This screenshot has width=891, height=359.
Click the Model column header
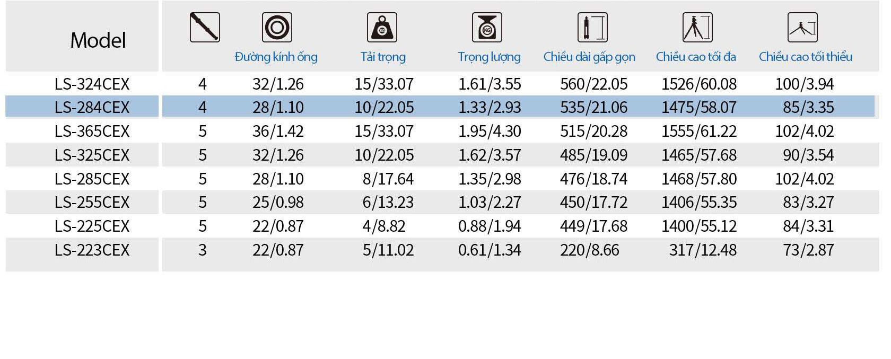pos(98,40)
